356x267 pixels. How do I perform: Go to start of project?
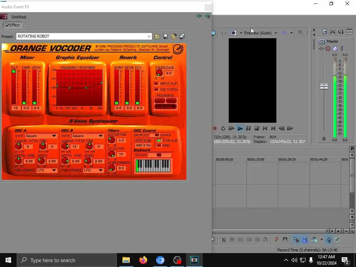[x=265, y=128]
